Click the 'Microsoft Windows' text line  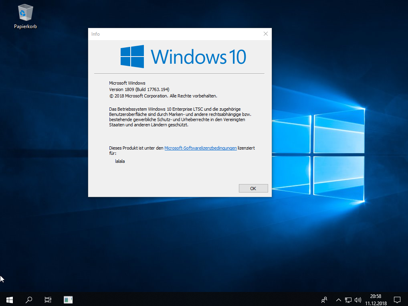(x=127, y=83)
